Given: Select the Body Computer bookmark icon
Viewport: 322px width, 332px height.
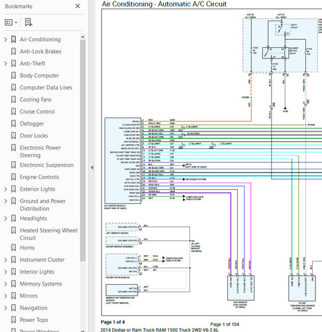Looking at the screenshot, I should tap(13, 76).
